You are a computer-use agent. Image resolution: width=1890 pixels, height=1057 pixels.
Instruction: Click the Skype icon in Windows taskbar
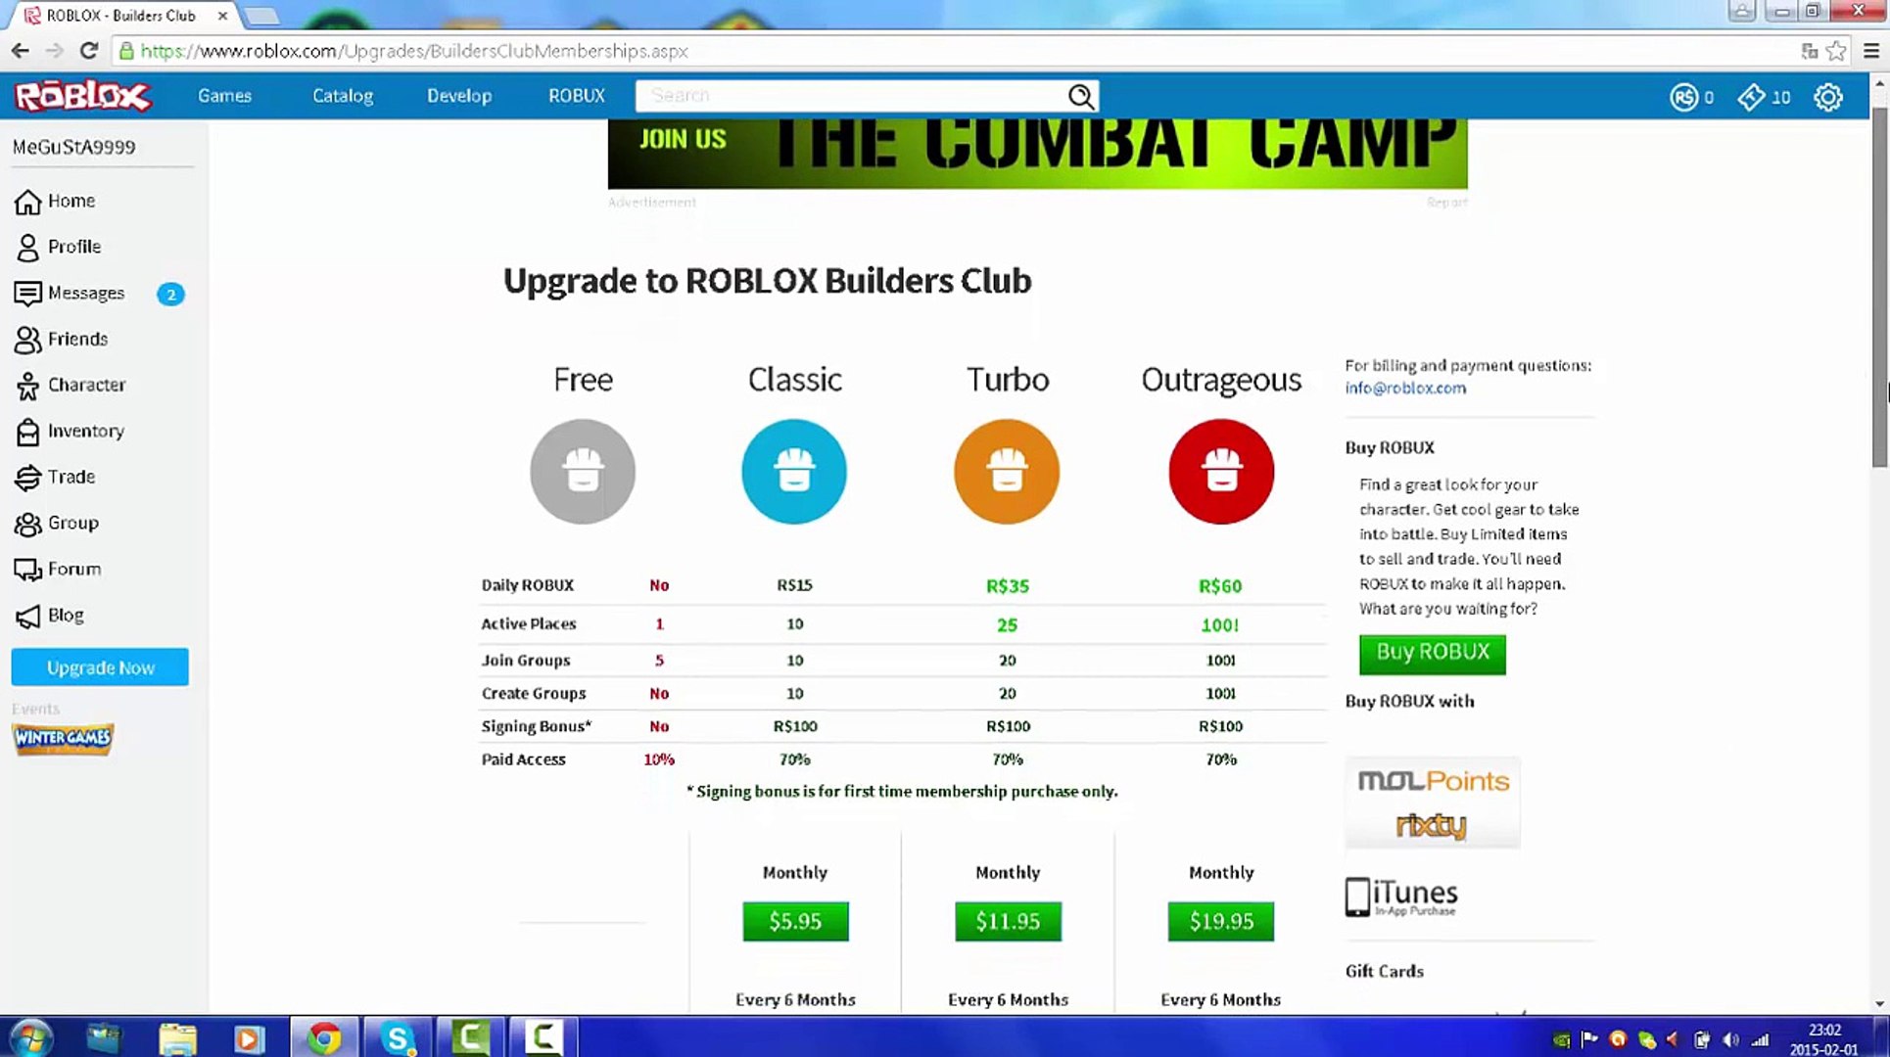tap(398, 1037)
